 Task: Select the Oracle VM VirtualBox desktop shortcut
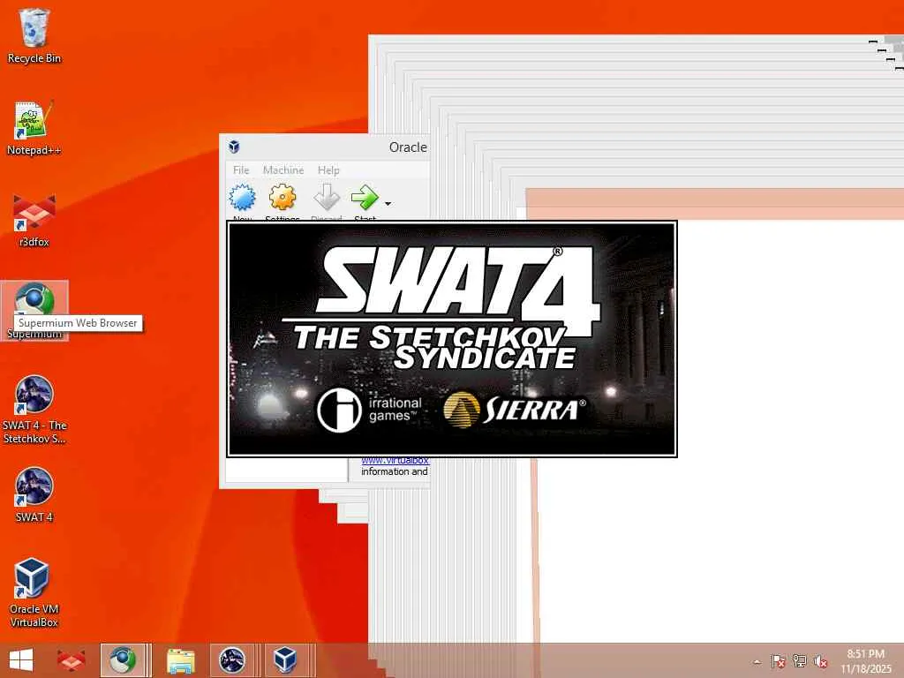point(34,592)
